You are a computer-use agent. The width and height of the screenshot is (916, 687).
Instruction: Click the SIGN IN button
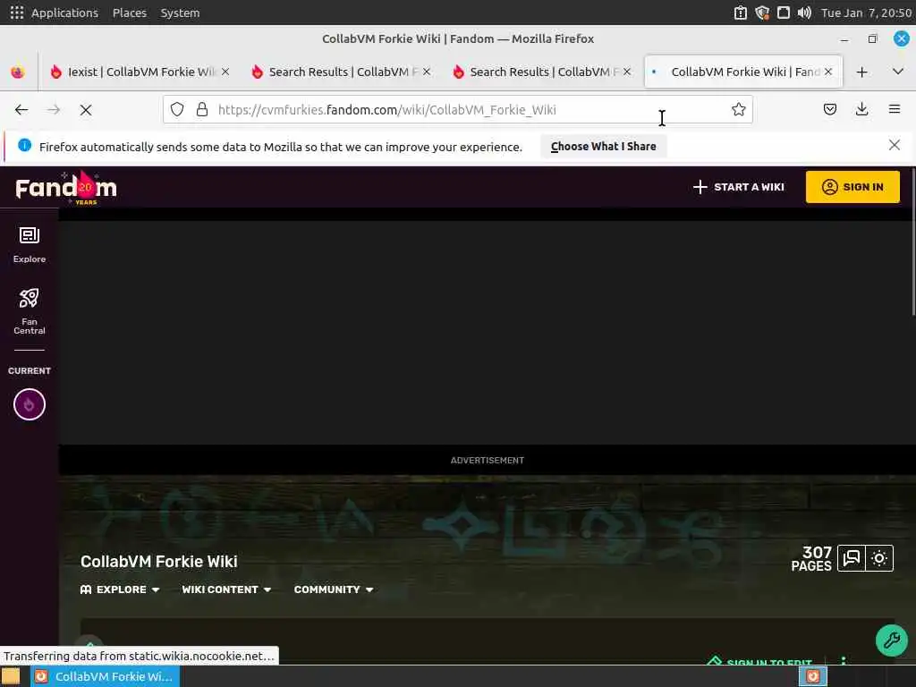(x=852, y=187)
